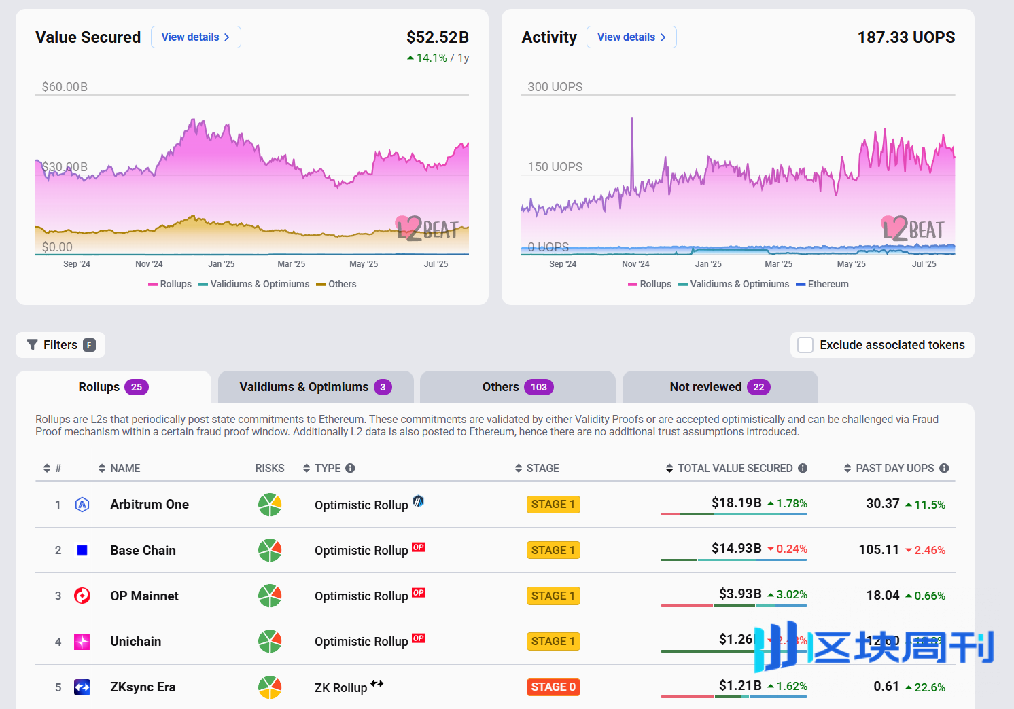
Task: Open Arbitrum One risk rosette pie icon
Action: [270, 505]
